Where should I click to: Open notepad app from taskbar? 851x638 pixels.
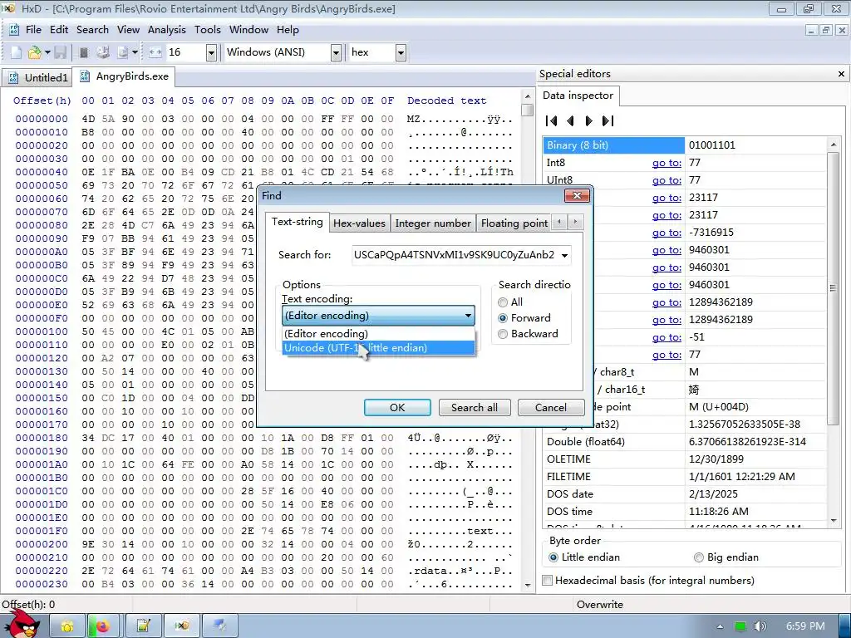tap(143, 626)
